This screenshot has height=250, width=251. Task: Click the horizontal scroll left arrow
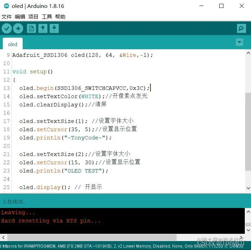click(3, 237)
